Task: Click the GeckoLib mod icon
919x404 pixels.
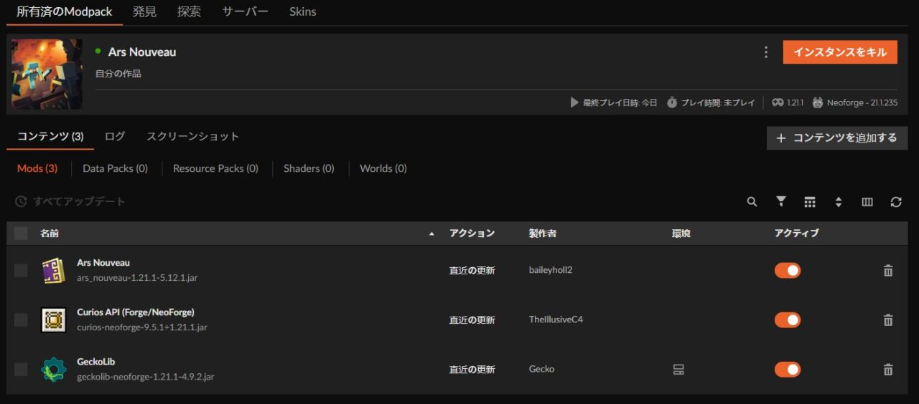Action: click(x=54, y=370)
